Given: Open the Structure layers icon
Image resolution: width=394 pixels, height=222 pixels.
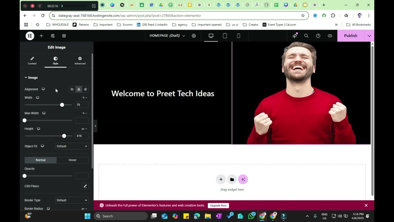Looking at the screenshot, I should point(64,36).
